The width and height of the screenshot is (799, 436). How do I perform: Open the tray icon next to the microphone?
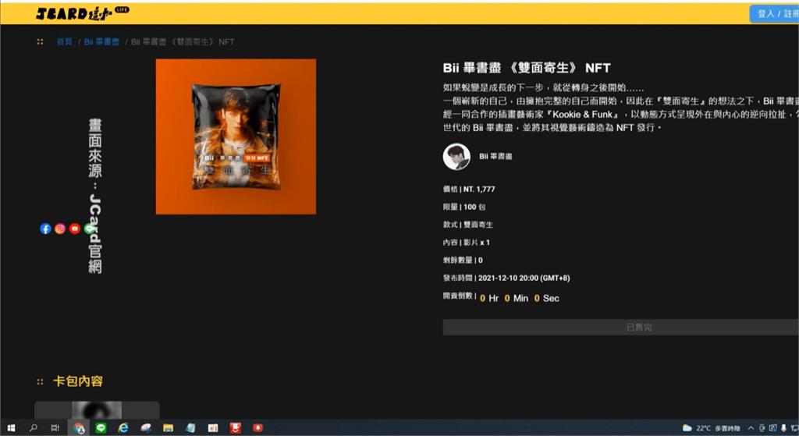click(773, 428)
